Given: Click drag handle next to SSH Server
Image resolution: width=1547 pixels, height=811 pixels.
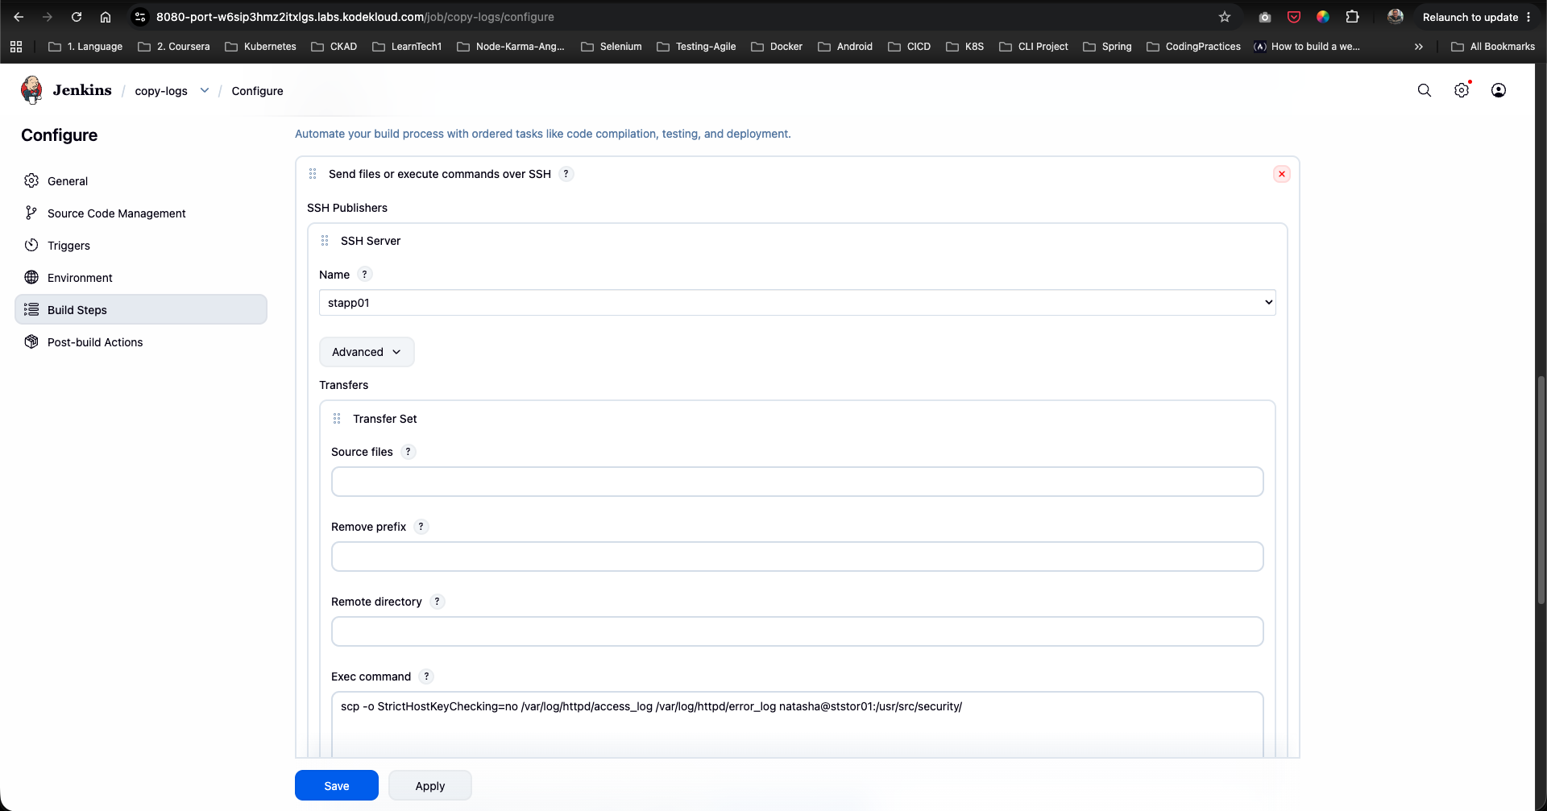Looking at the screenshot, I should (x=325, y=241).
